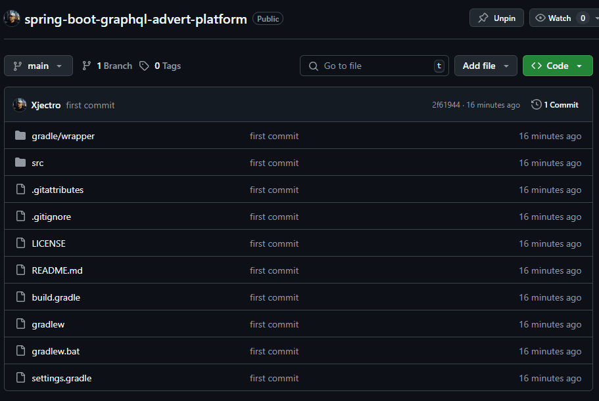Open the build.gradle file

[x=56, y=297]
